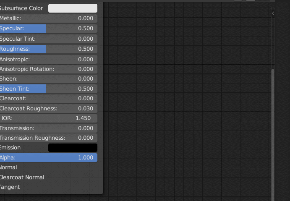The image size is (290, 201).
Task: Click the Transmission Roughness field
Action: coord(49,138)
